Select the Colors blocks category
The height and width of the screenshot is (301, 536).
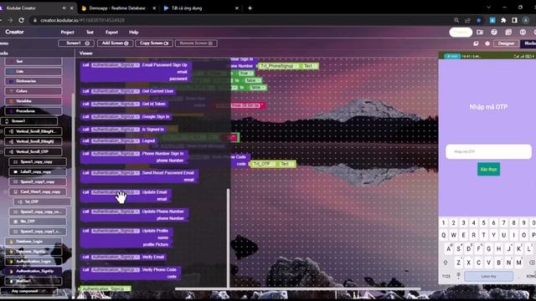pos(33,91)
